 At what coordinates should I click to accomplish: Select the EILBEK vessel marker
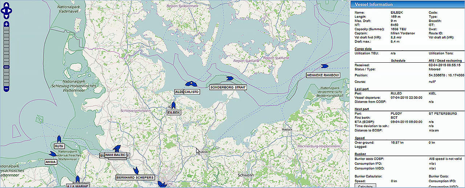pos(173,105)
